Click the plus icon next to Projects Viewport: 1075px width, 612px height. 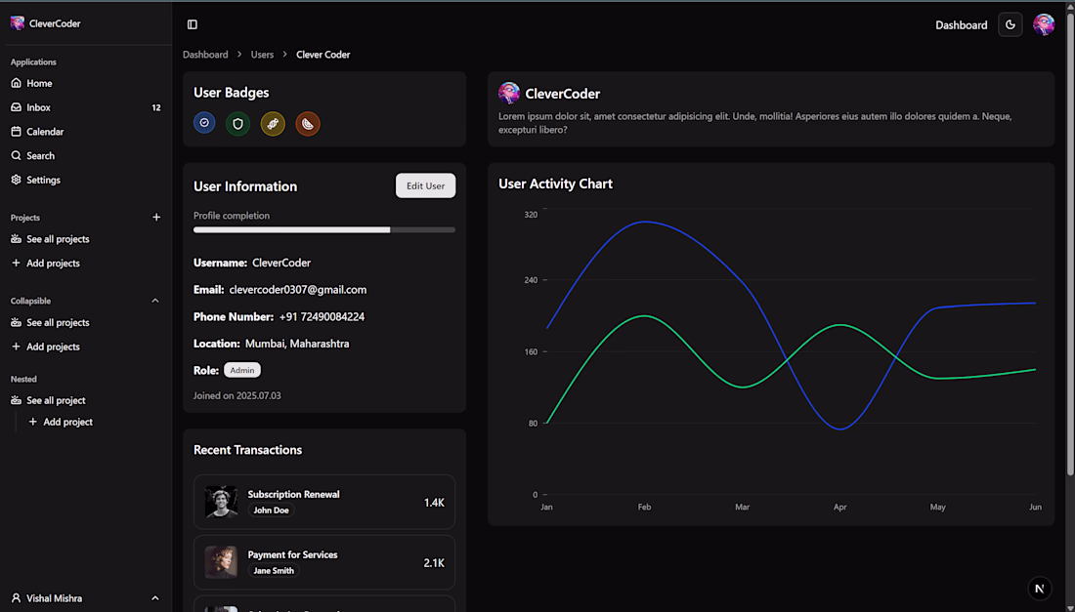pyautogui.click(x=156, y=217)
